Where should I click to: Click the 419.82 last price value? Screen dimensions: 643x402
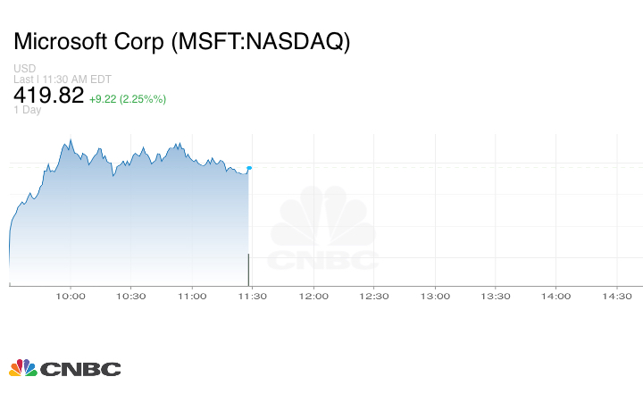point(49,95)
